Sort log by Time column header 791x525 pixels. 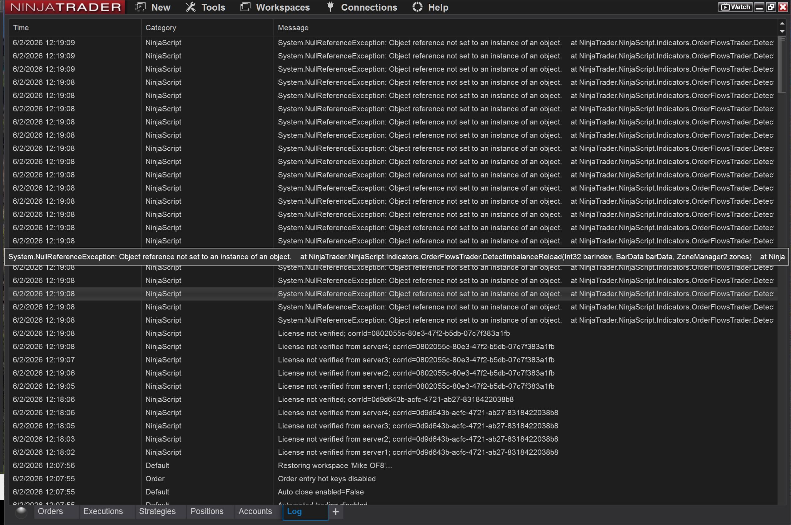(21, 28)
